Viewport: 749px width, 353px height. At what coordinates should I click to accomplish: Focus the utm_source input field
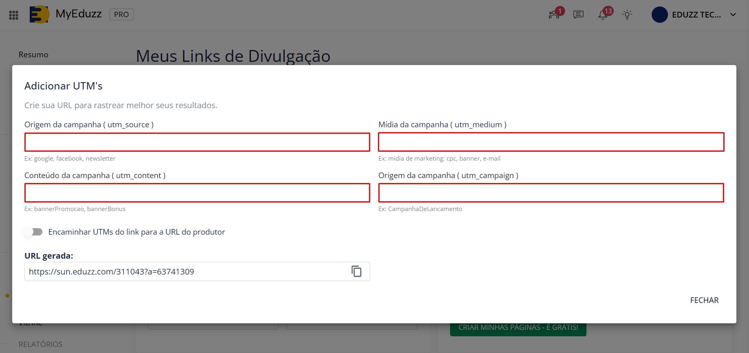click(197, 142)
